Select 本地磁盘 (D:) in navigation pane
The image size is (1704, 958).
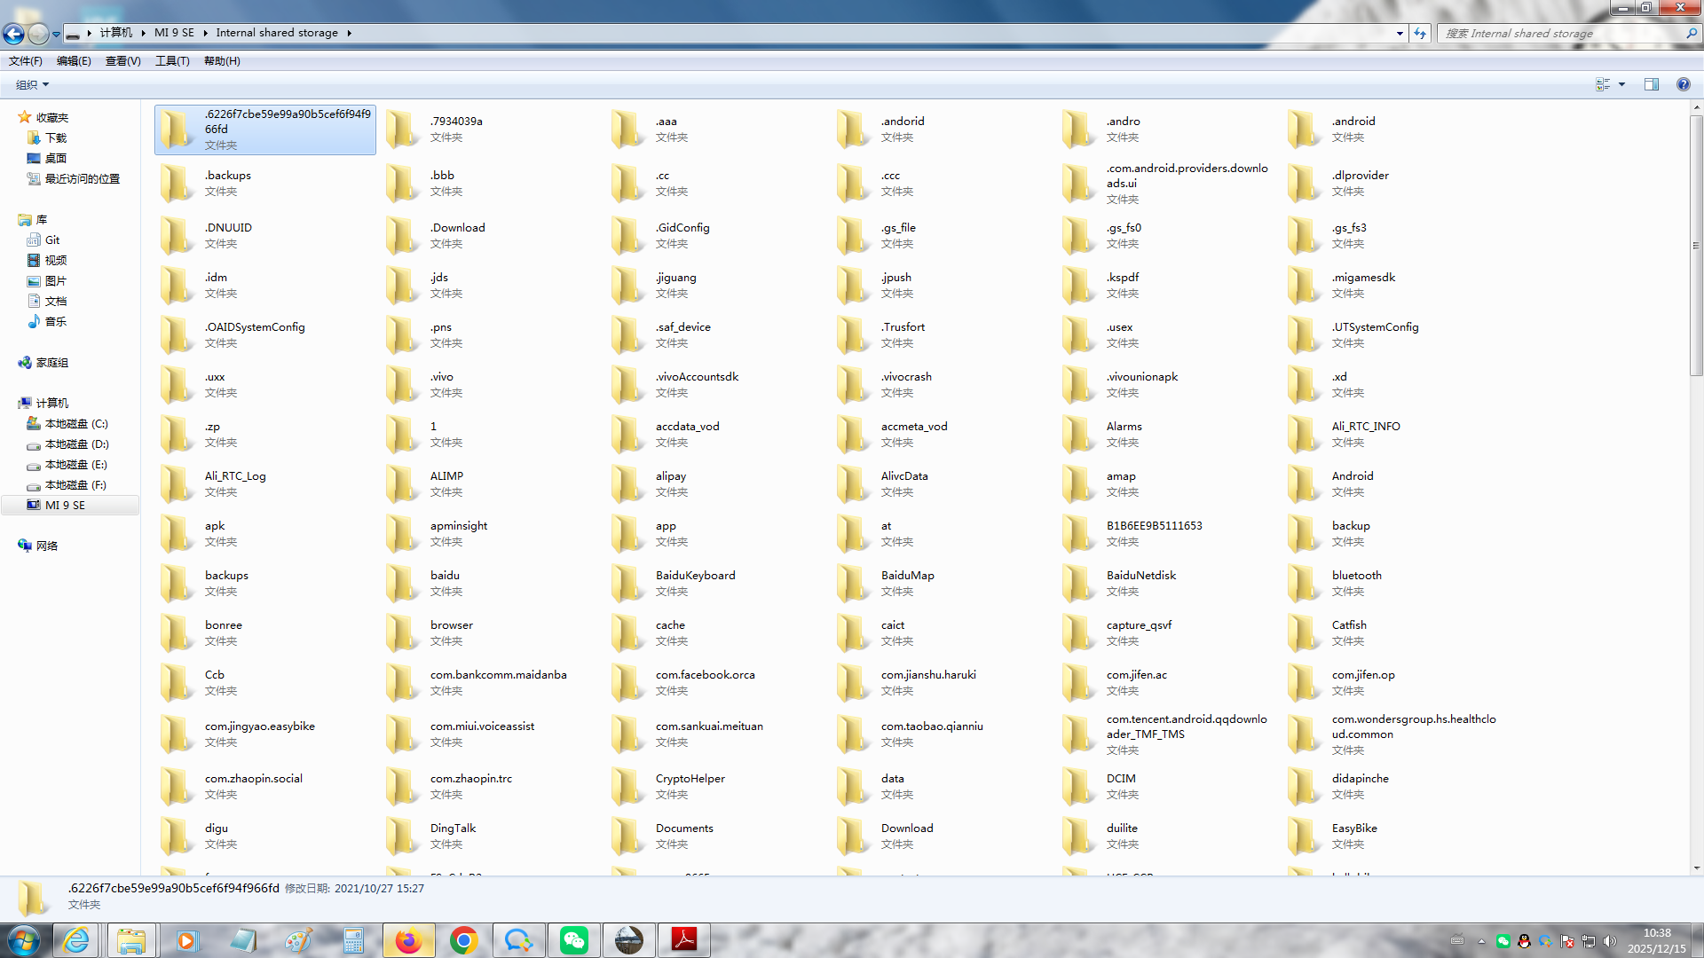pyautogui.click(x=76, y=444)
